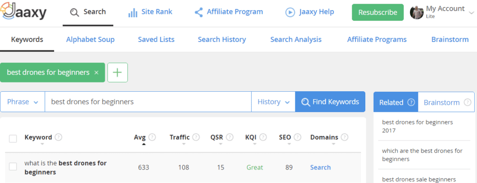Screen dimensions: 477x183
Task: Sort by the Domains column arrow
Action: coord(334,144)
